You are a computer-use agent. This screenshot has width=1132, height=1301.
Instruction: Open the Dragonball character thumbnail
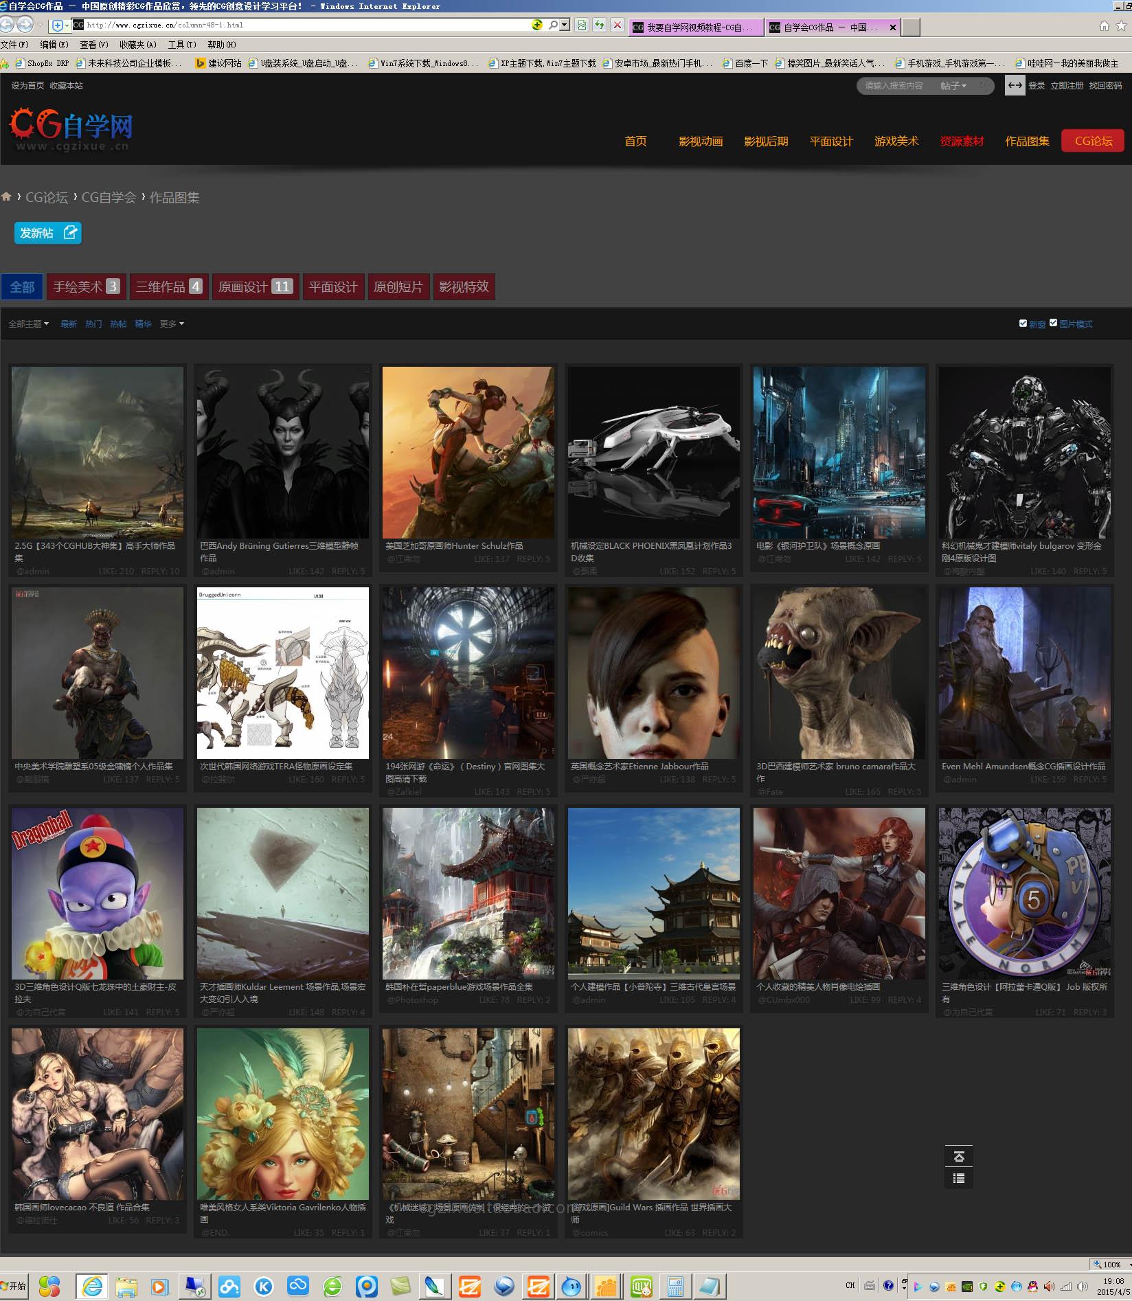point(97,893)
